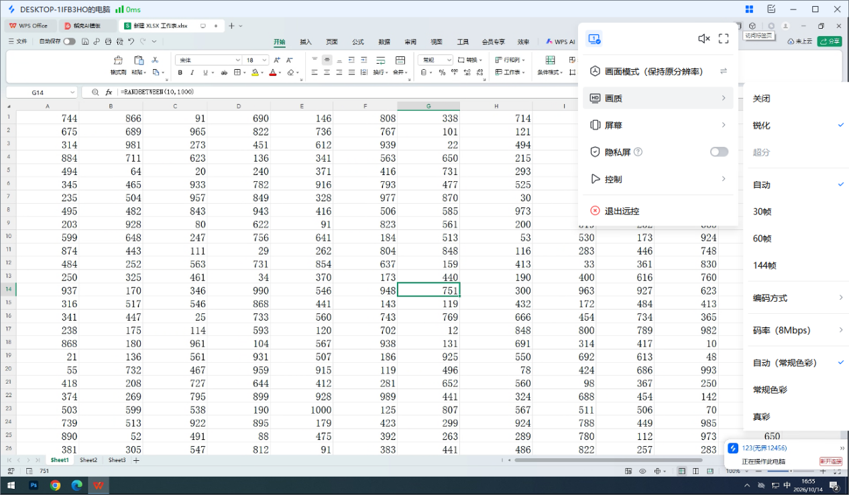Select the 144帧 frame rate option
Screen dimensions: 849x495
[765, 266]
